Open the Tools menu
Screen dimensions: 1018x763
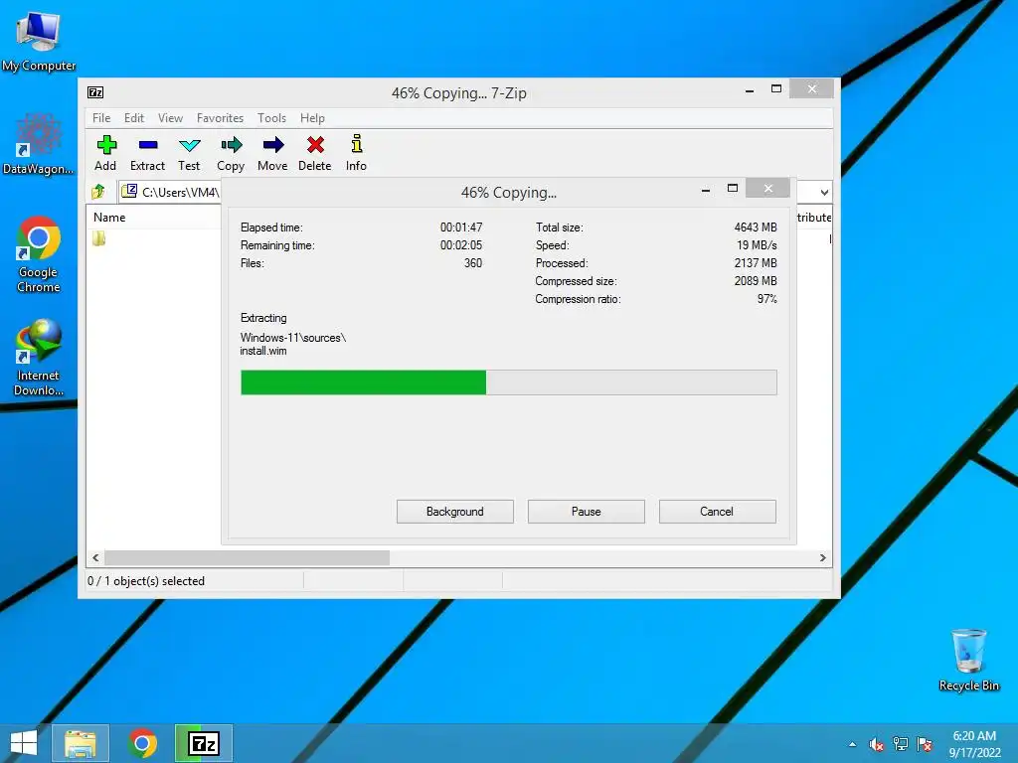pos(271,118)
